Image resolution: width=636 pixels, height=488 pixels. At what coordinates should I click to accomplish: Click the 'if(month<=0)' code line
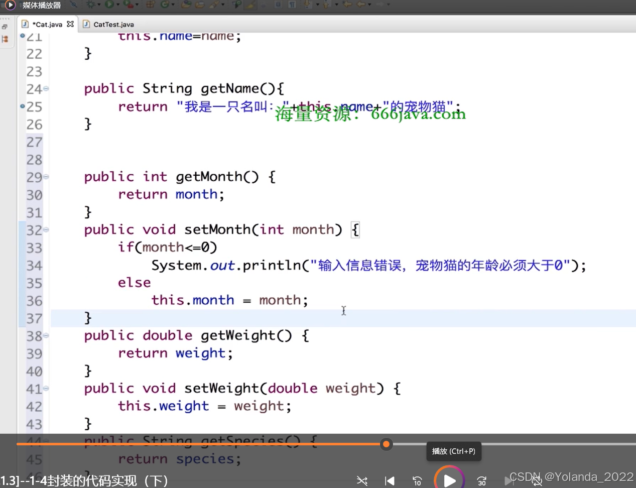pyautogui.click(x=167, y=247)
